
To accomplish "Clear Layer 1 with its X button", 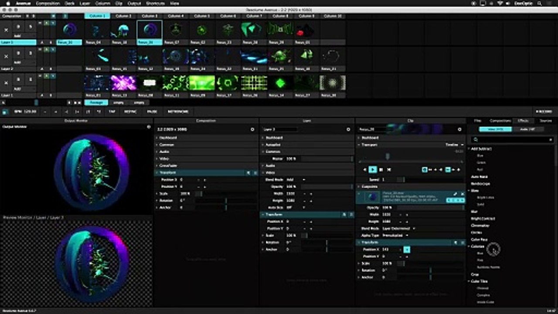I will [6, 82].
